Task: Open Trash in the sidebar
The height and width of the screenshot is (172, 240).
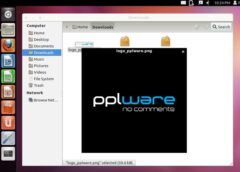Action: [x=36, y=85]
